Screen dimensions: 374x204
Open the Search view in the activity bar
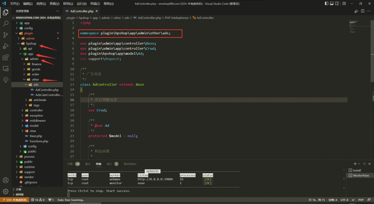click(5, 23)
